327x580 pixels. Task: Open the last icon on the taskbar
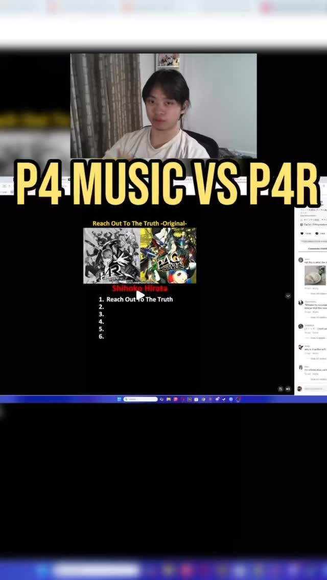click(x=238, y=399)
